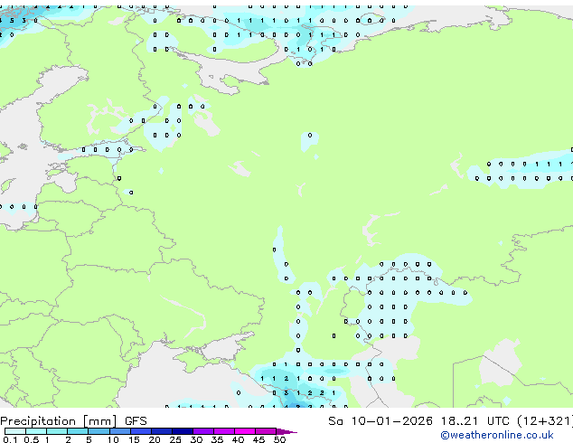Click the 10–15 mm blue legend swatch
The width and height of the screenshot is (573, 443).
click(x=119, y=431)
